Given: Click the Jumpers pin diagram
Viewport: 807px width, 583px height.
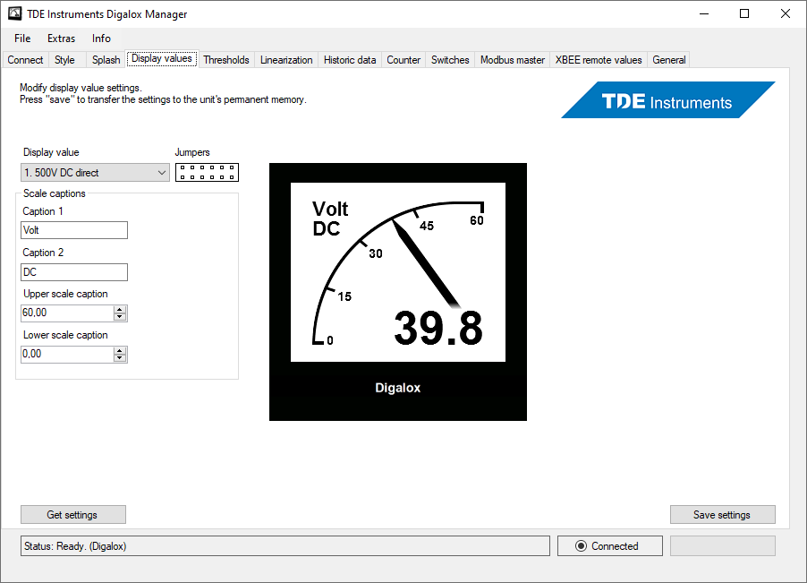Looking at the screenshot, I should pos(207,172).
